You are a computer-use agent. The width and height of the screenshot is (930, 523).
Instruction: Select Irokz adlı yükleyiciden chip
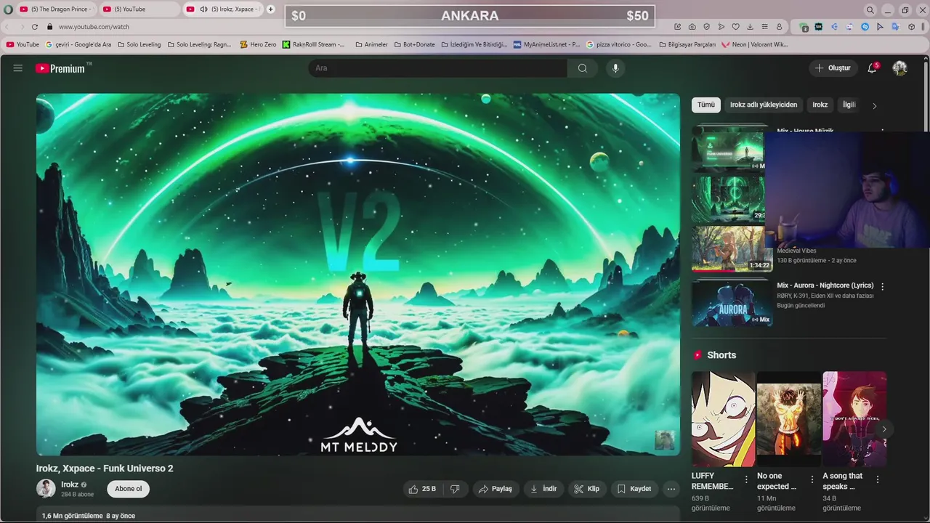click(x=764, y=105)
